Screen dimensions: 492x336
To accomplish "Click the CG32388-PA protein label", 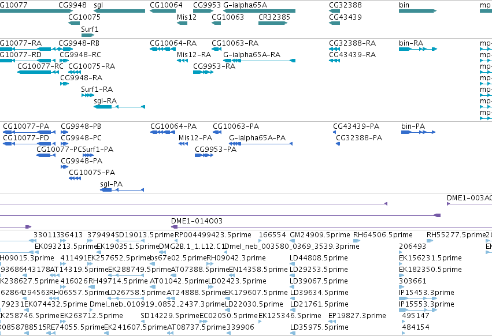I will pyautogui.click(x=359, y=138).
